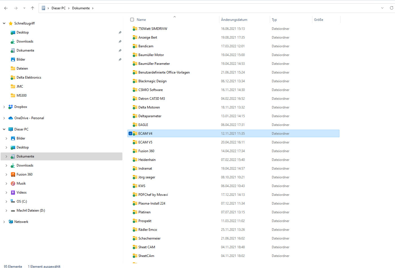Select Delta Elektronics in Schnellzugriff
Viewport: 395px width, 268px height.
tap(29, 77)
